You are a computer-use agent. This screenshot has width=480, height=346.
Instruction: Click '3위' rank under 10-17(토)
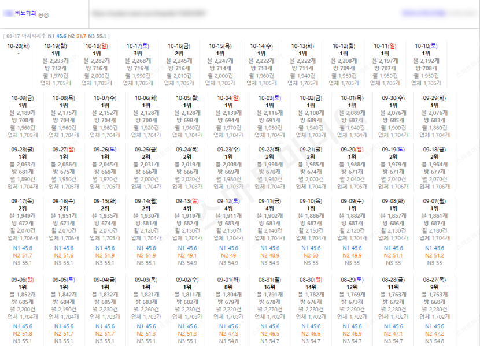pyautogui.click(x=138, y=54)
